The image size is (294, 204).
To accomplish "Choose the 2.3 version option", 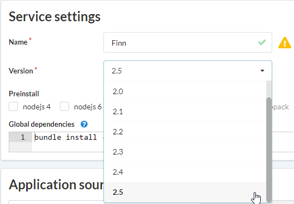I will click(185, 152).
